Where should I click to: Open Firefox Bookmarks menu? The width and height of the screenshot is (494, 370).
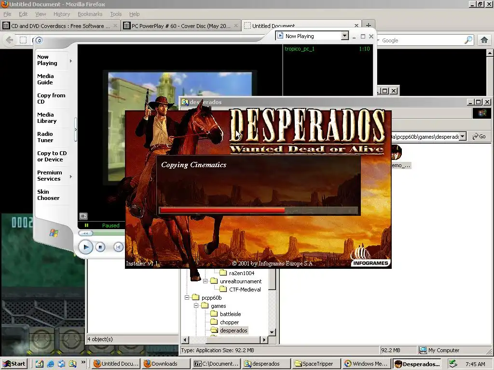coord(90,14)
